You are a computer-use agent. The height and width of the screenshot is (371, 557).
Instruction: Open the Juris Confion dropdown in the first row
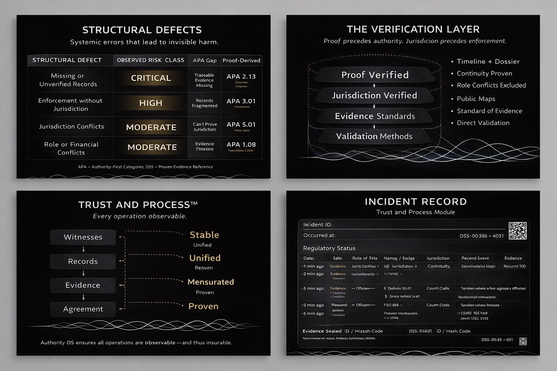click(365, 266)
